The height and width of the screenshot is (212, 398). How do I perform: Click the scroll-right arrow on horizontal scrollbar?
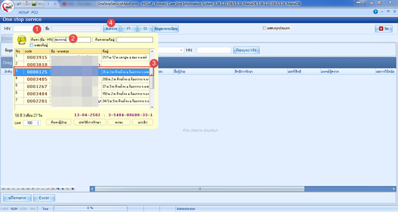coord(393,189)
